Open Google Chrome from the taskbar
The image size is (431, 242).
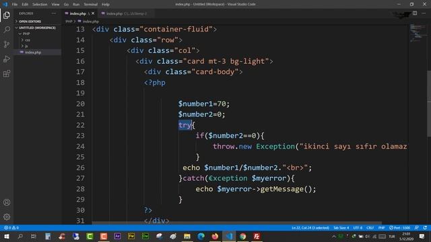242,236
